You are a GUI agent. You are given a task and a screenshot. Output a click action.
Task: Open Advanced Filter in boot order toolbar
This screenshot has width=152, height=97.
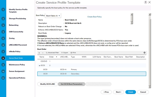point(52,53)
